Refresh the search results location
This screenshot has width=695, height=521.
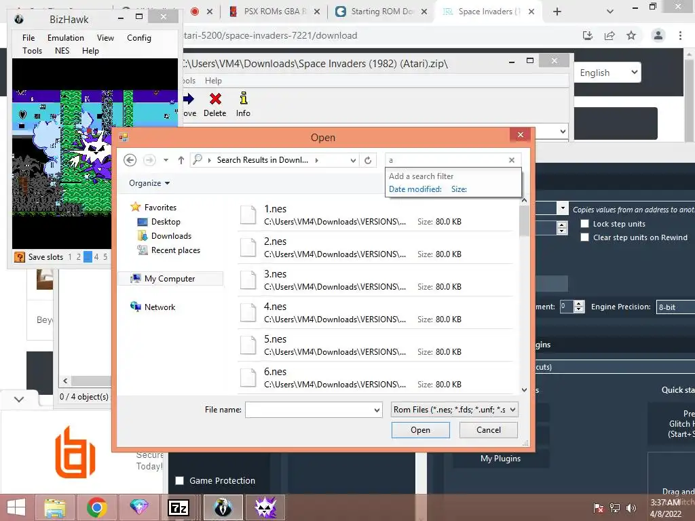368,160
